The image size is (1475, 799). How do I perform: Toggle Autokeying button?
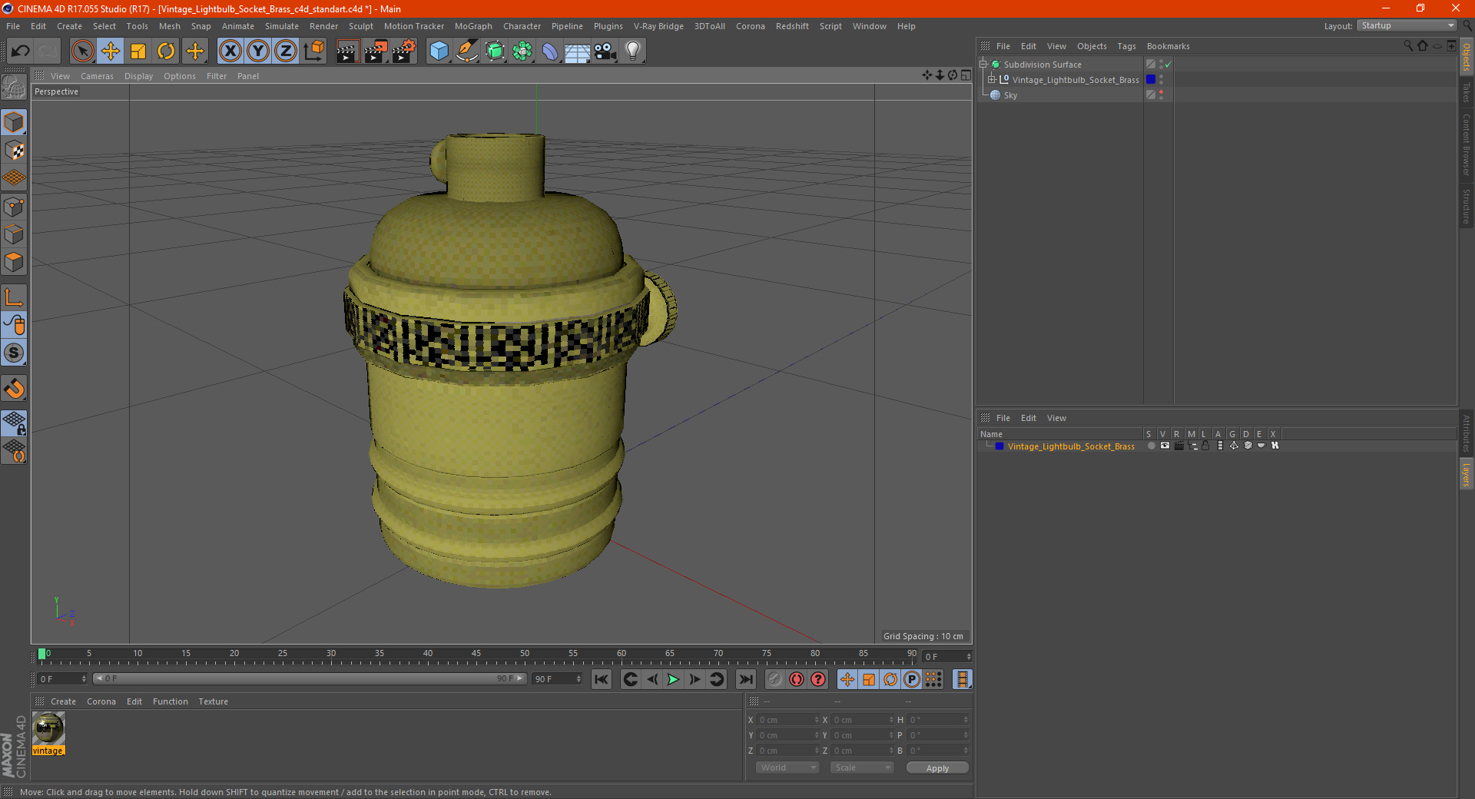(x=797, y=679)
